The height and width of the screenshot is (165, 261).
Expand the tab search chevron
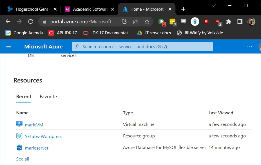coord(214,6)
